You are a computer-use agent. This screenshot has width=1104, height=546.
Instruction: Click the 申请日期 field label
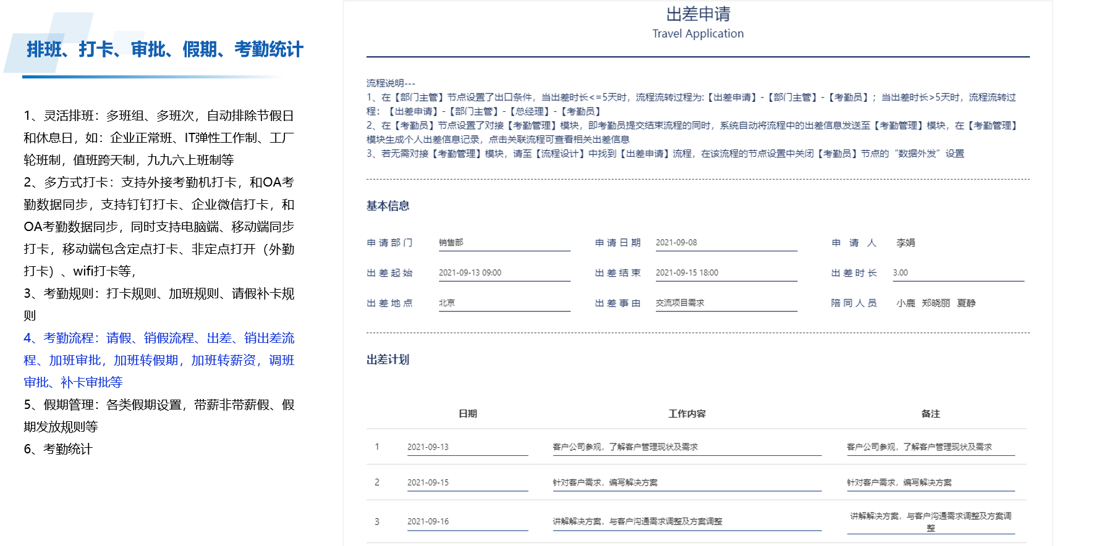pos(618,243)
